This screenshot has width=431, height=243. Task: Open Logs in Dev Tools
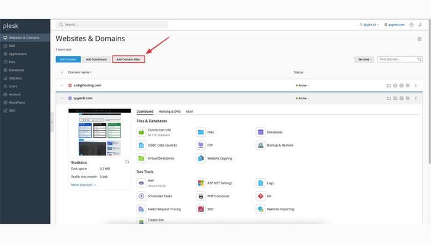point(265,183)
